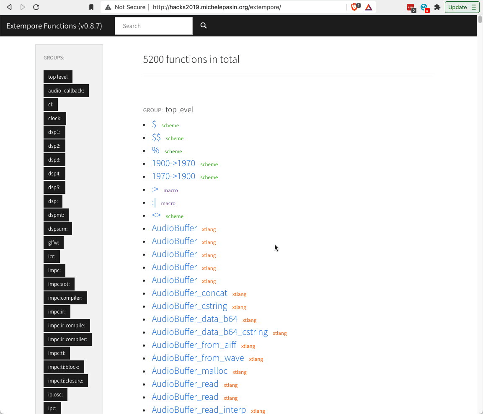Viewport: 483px width, 414px height.
Task: Open the 1900->1970 scheme function
Action: (x=173, y=164)
